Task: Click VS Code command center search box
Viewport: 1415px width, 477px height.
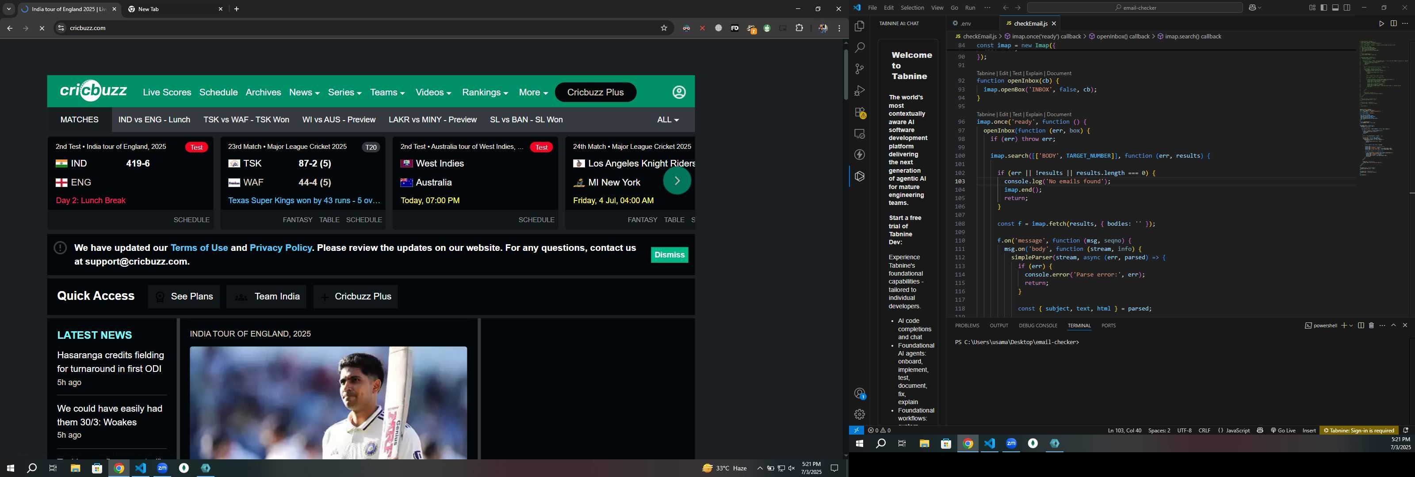Action: tap(1134, 8)
